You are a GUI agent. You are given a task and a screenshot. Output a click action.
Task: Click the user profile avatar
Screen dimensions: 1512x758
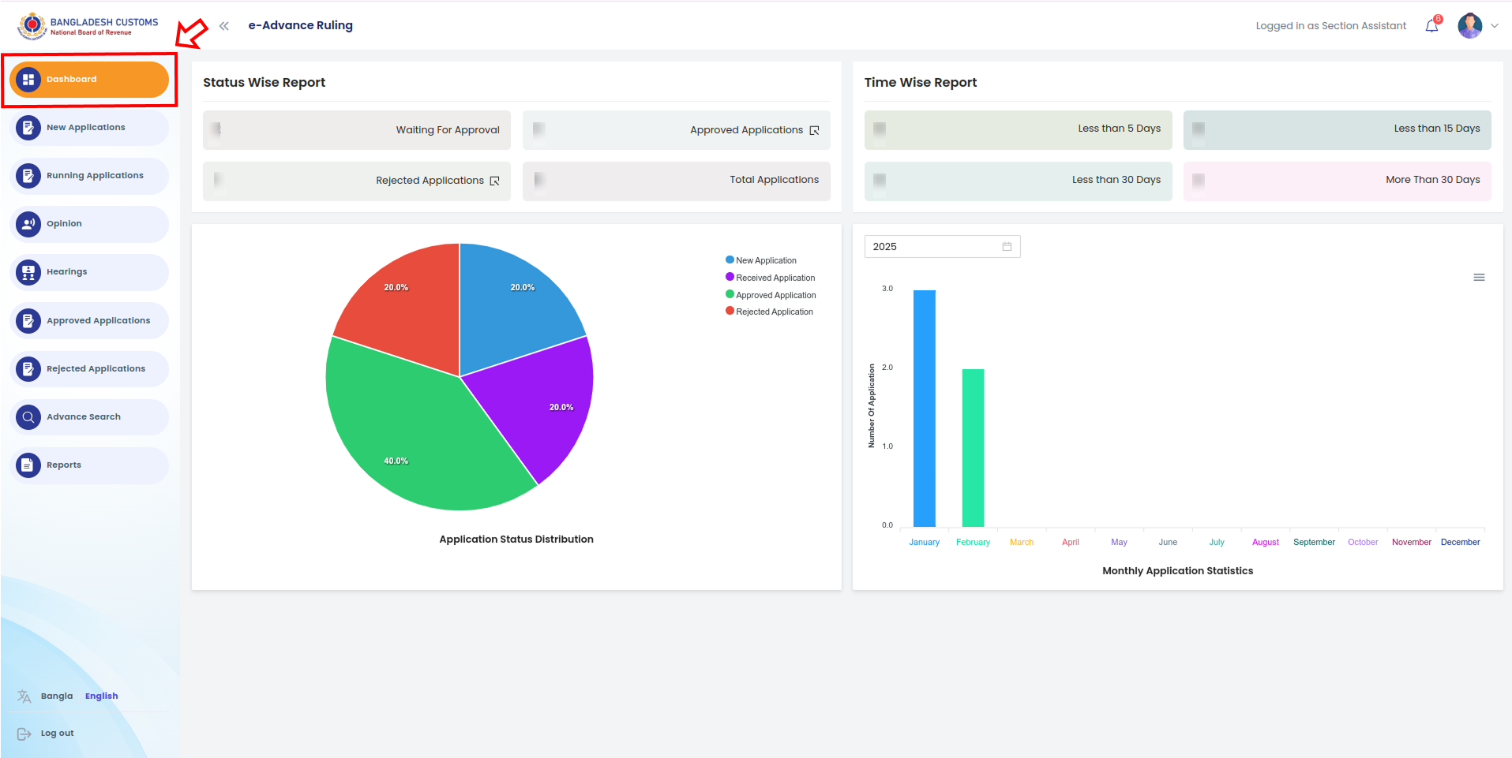[x=1469, y=25]
